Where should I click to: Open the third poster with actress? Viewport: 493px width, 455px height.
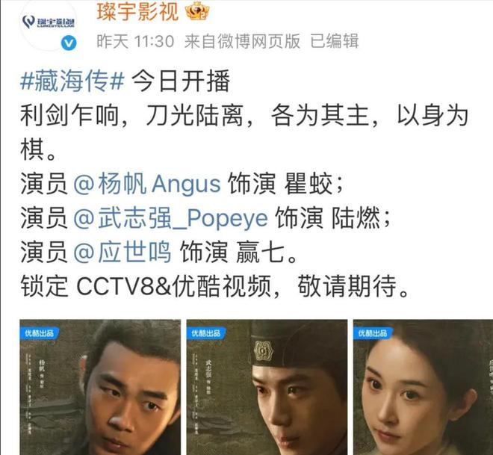coord(423,387)
